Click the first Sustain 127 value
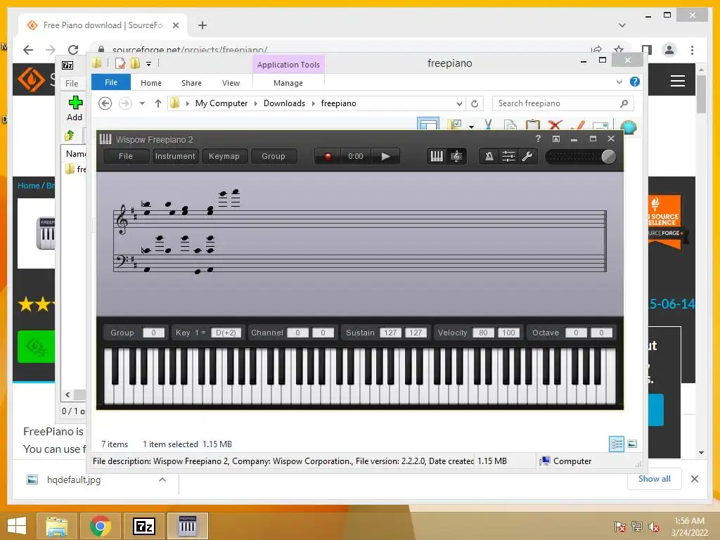720x540 pixels. tap(390, 333)
